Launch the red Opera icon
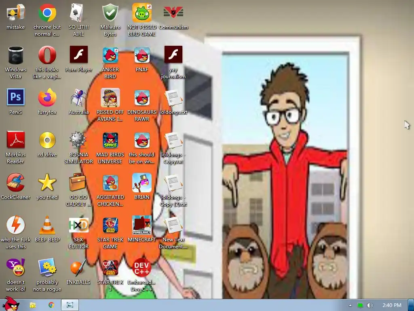Image resolution: width=414 pixels, height=311 pixels. click(x=47, y=55)
